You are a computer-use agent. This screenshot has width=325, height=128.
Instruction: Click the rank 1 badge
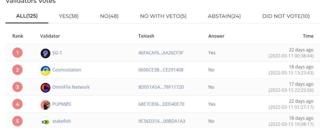[x=17, y=53]
